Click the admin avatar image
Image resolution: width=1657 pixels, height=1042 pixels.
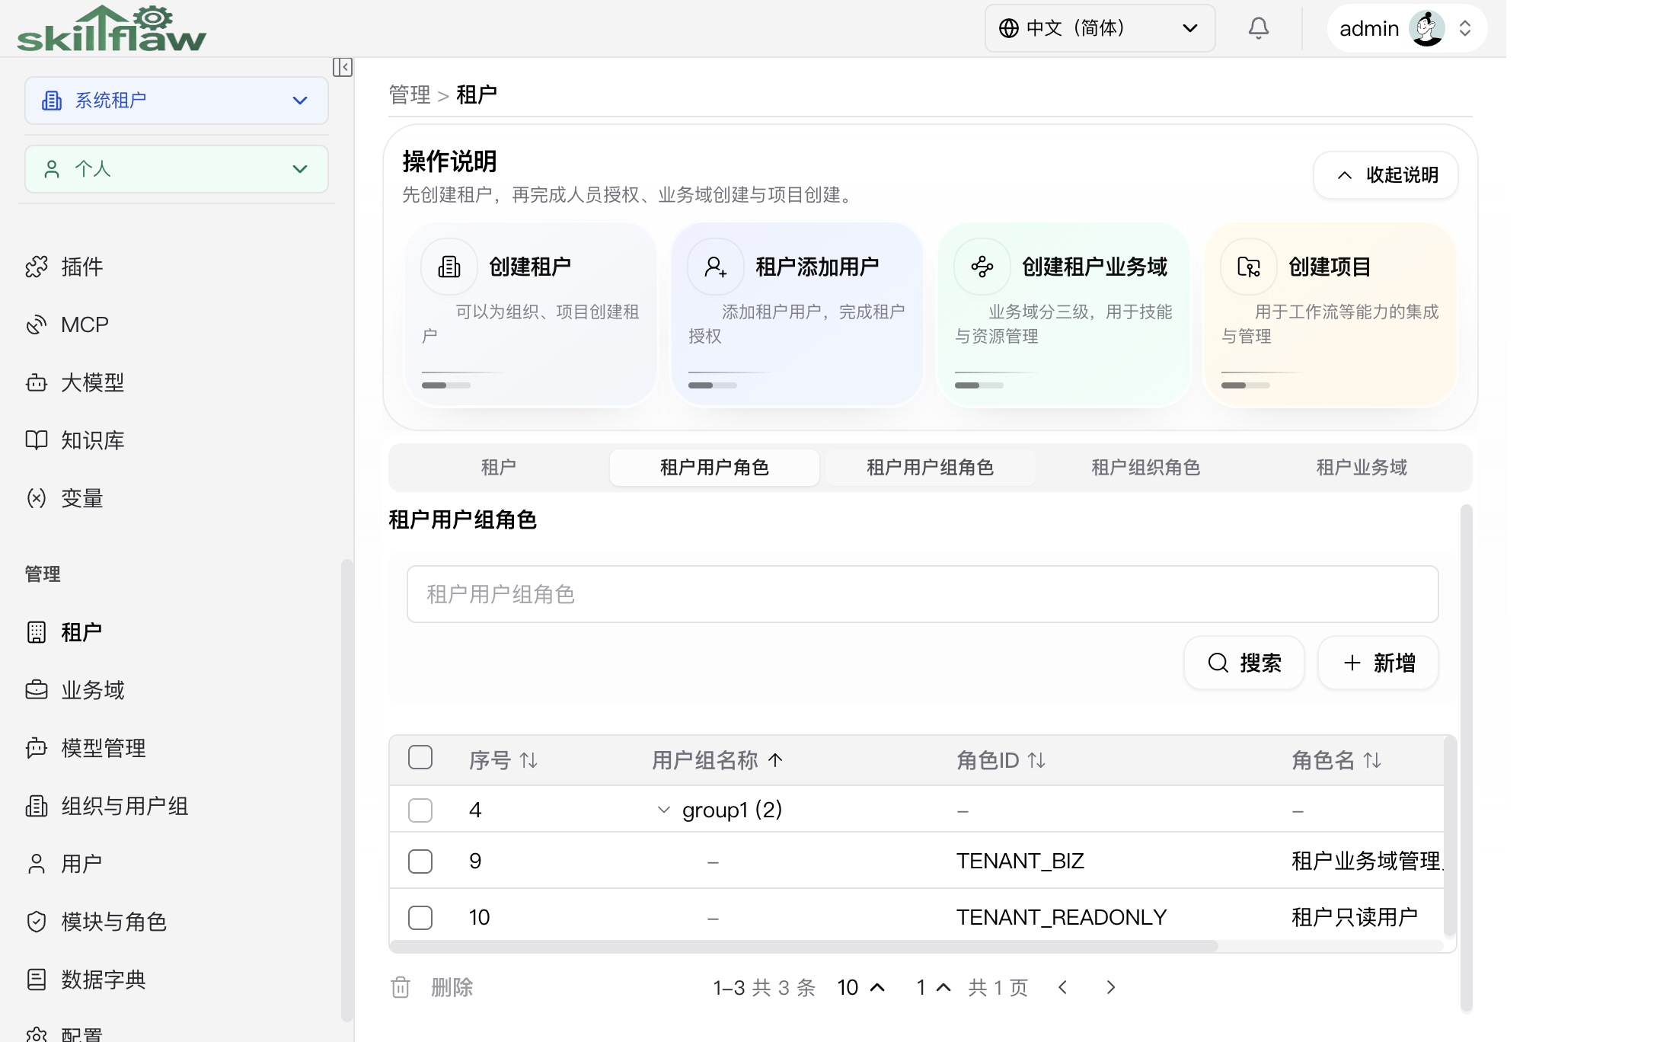click(1426, 28)
